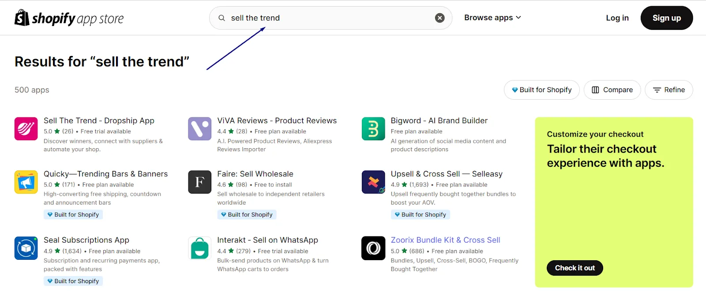The image size is (706, 303).
Task: Open 'Seal Subscriptions App' title
Action: [x=86, y=240]
